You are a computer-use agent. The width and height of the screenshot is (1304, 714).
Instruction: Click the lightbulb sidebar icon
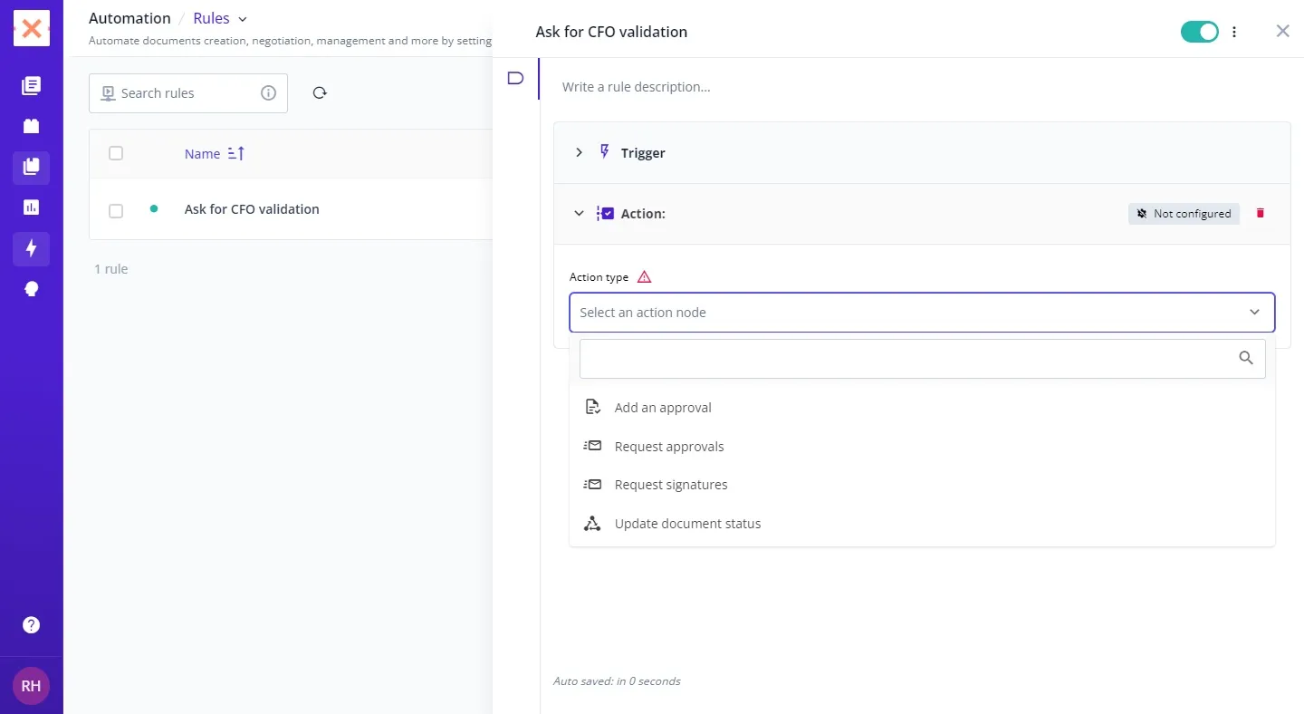(x=31, y=289)
